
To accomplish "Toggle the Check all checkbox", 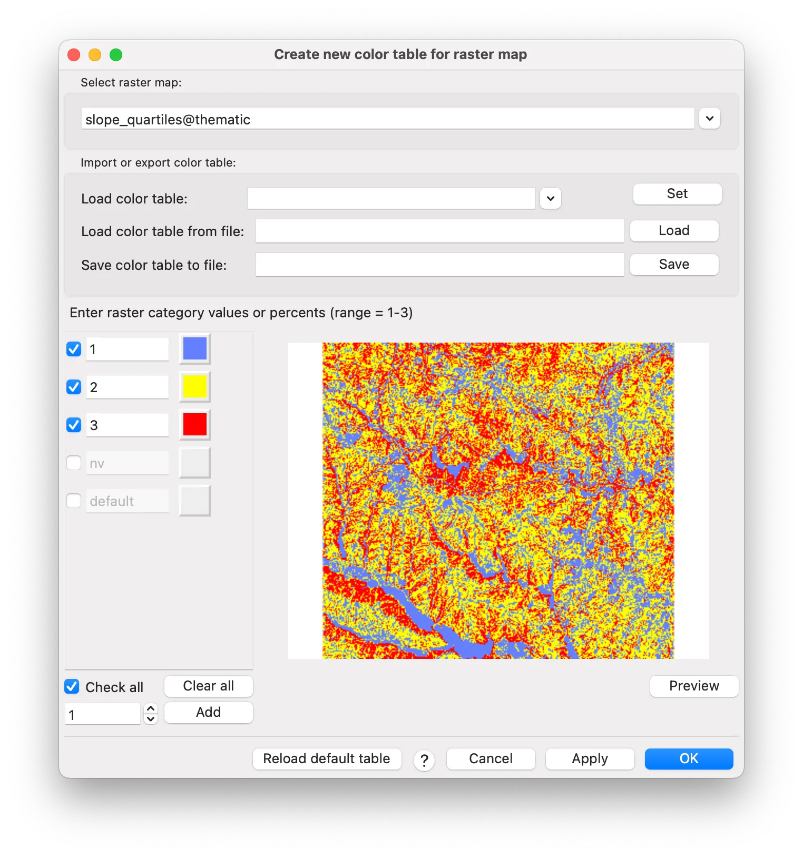I will click(x=72, y=687).
